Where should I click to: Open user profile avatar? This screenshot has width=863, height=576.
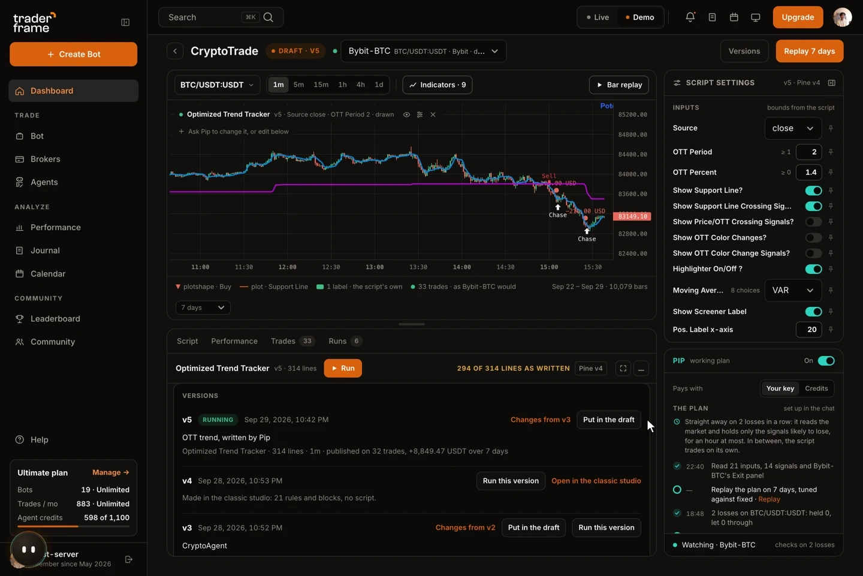[x=842, y=17]
